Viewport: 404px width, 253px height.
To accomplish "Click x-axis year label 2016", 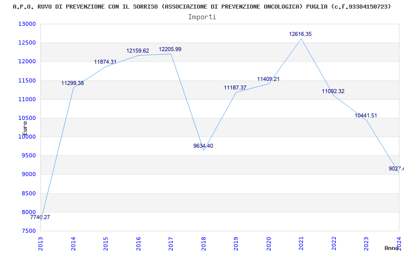I will [138, 243].
